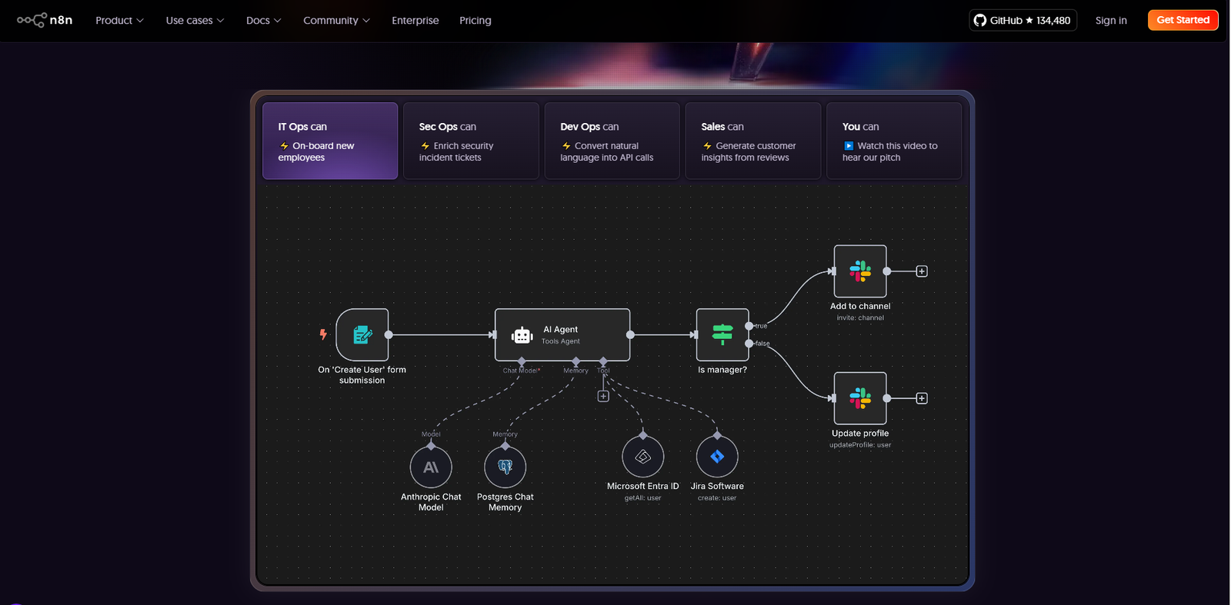Screen dimensions: 1231x605
Task: Click the 'Update profile' Slack node
Action: 859,398
